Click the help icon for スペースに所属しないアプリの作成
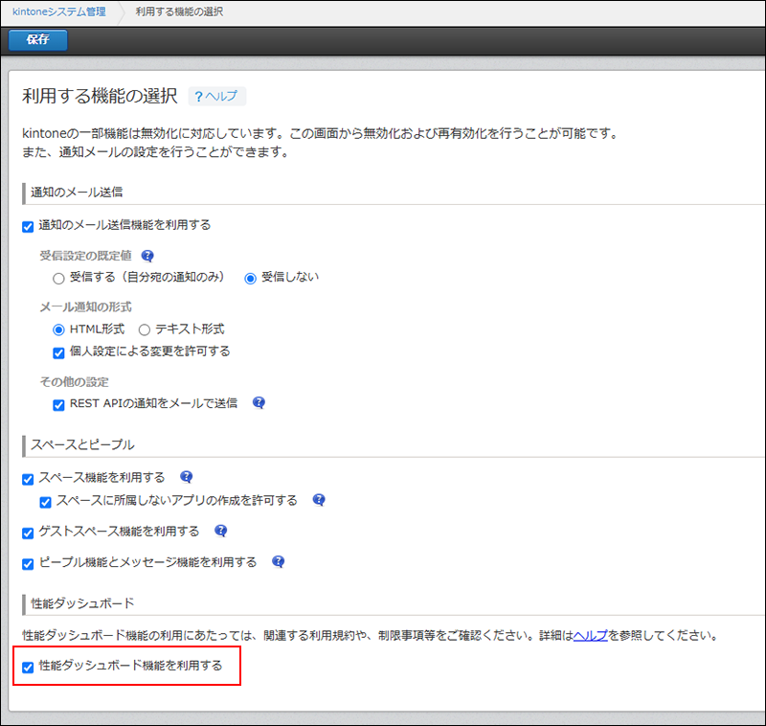766x726 pixels. click(x=318, y=499)
